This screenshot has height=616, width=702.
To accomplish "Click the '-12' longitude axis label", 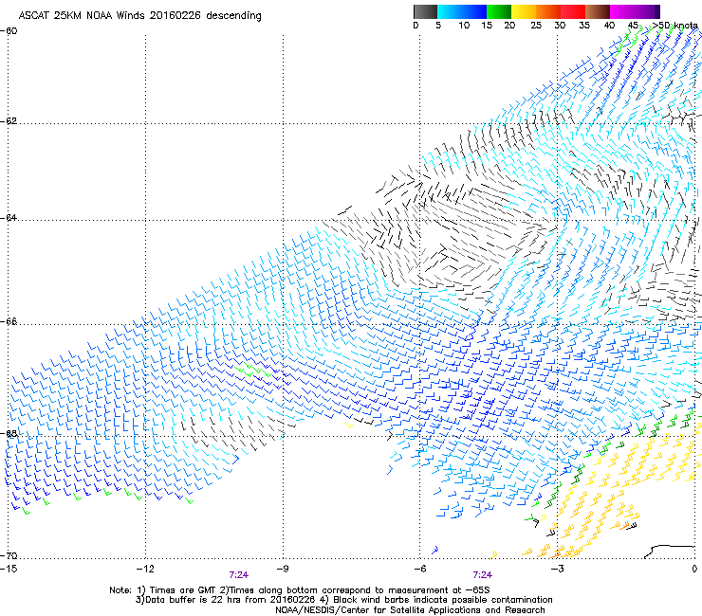I will pyautogui.click(x=145, y=569).
